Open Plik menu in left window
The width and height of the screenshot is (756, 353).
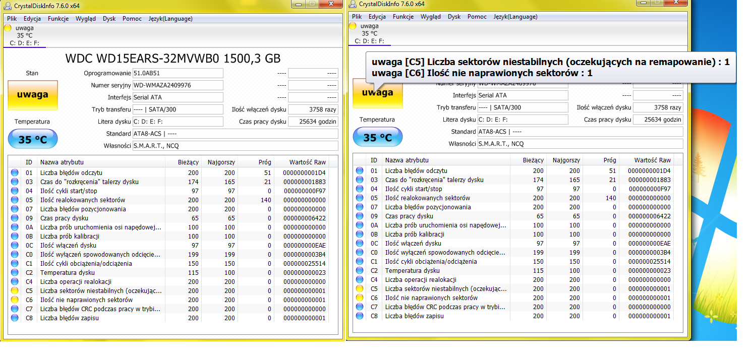pyautogui.click(x=12, y=19)
